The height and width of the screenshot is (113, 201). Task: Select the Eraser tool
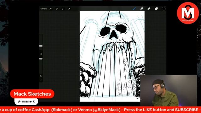[x=149, y=9]
